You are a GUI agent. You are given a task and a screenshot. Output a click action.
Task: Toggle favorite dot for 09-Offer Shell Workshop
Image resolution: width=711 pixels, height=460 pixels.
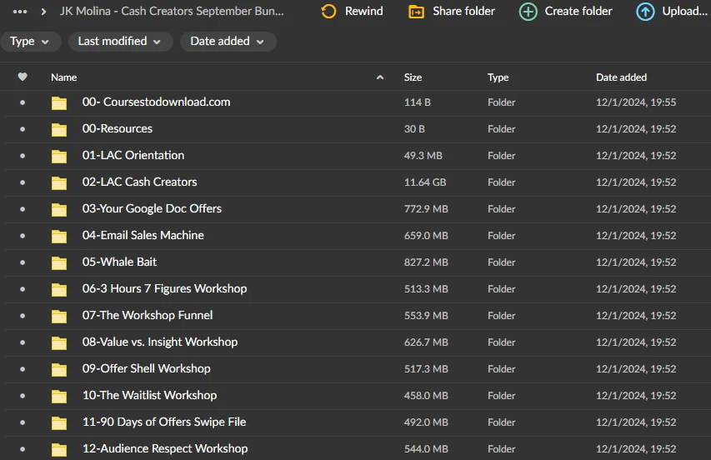point(23,369)
